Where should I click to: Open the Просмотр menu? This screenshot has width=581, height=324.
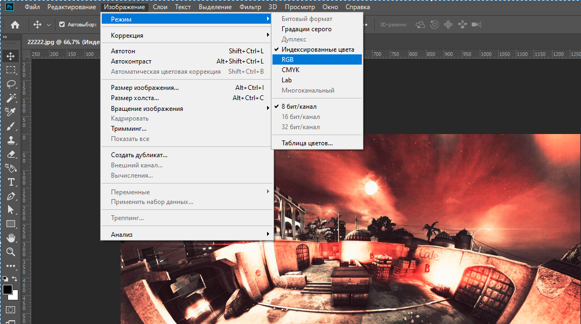point(300,7)
